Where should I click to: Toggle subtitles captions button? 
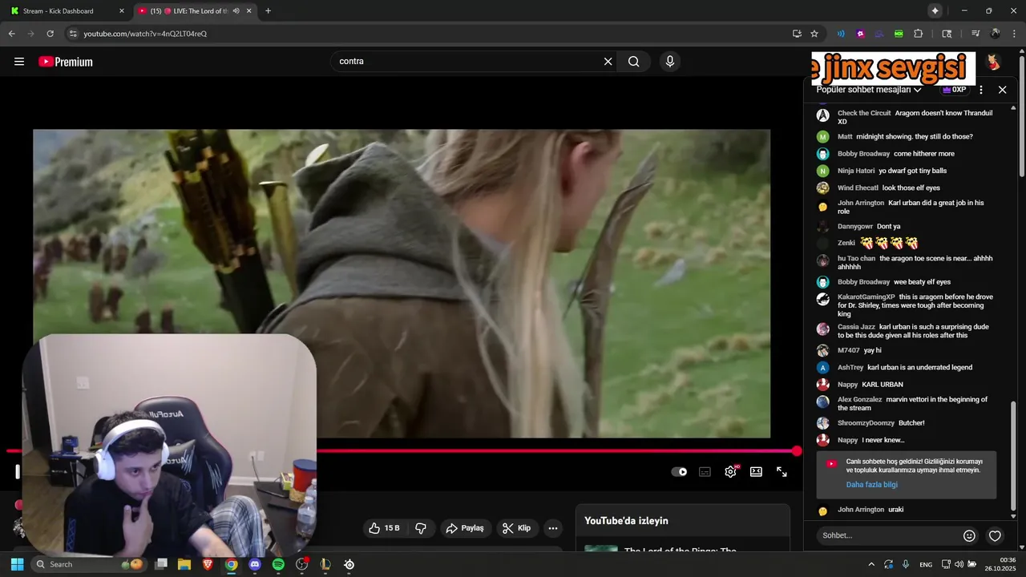pos(705,472)
